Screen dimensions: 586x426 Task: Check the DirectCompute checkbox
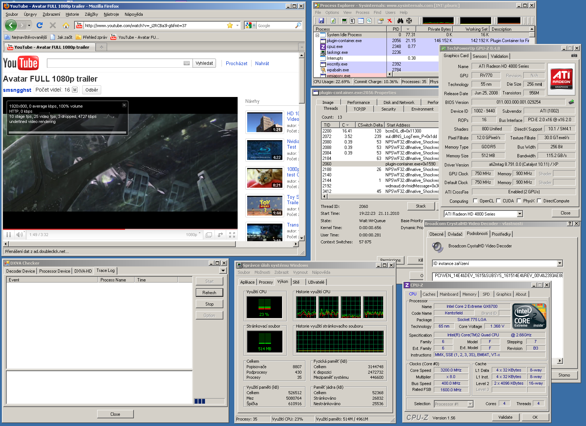pyautogui.click(x=539, y=201)
